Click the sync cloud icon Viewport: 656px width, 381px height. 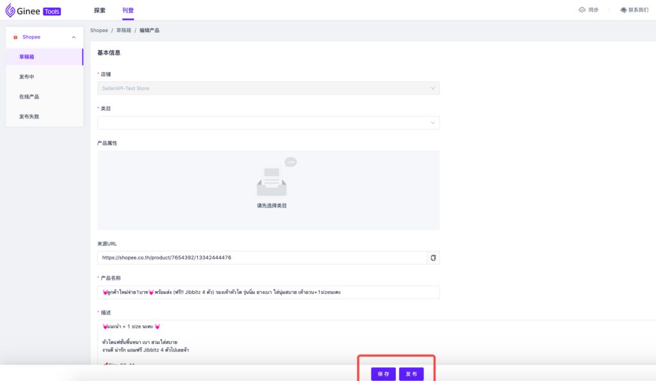tap(582, 10)
